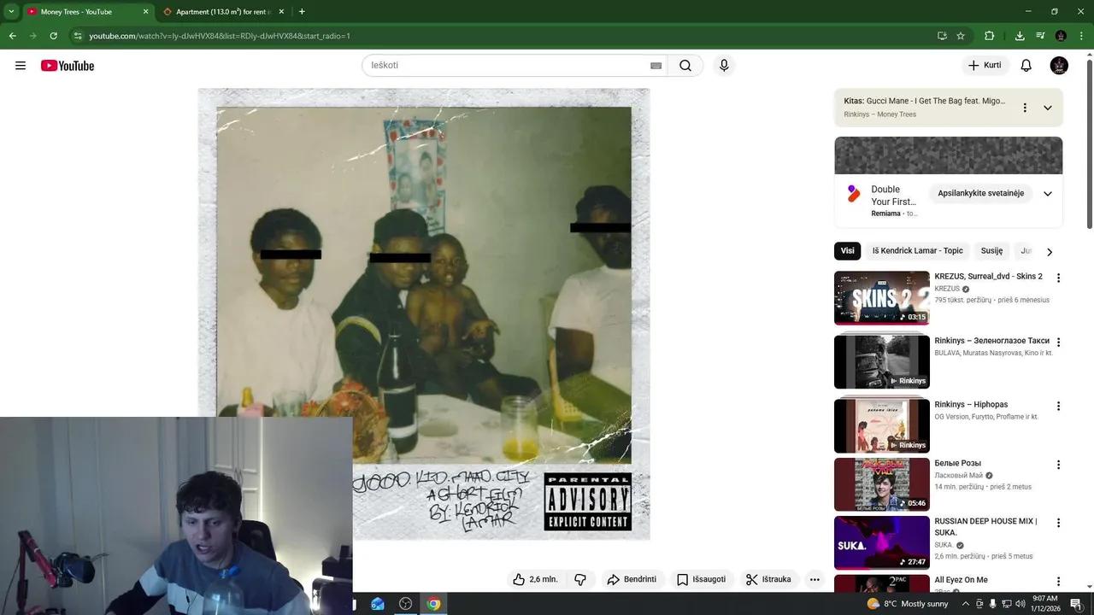Open the three-dot more actions menu under video
The width and height of the screenshot is (1094, 615).
815,579
